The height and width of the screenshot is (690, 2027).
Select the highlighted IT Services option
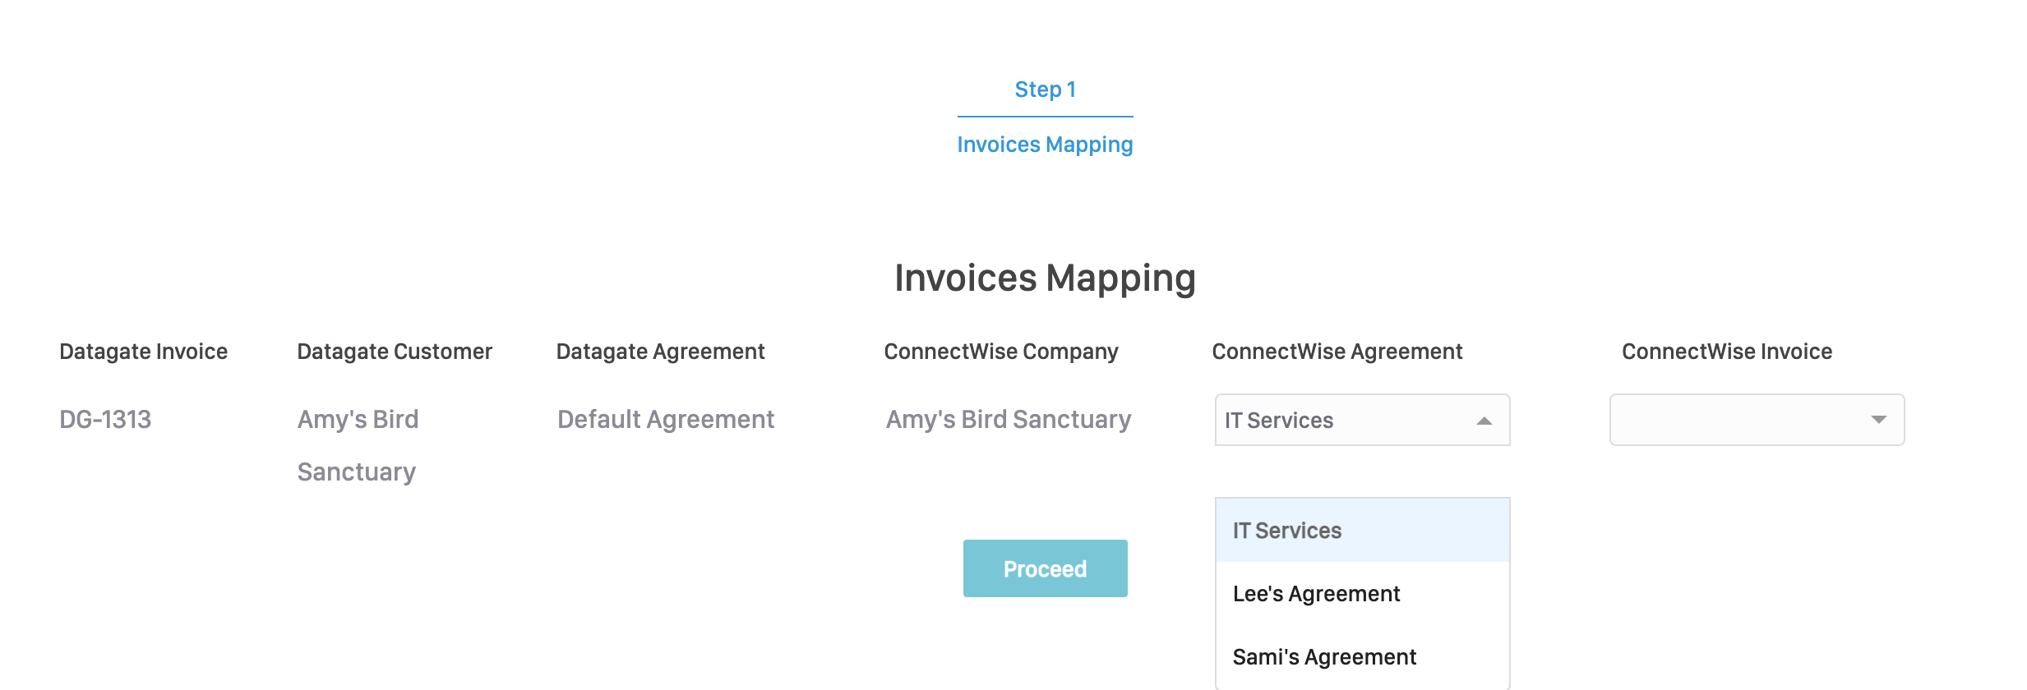pyautogui.click(x=1287, y=531)
